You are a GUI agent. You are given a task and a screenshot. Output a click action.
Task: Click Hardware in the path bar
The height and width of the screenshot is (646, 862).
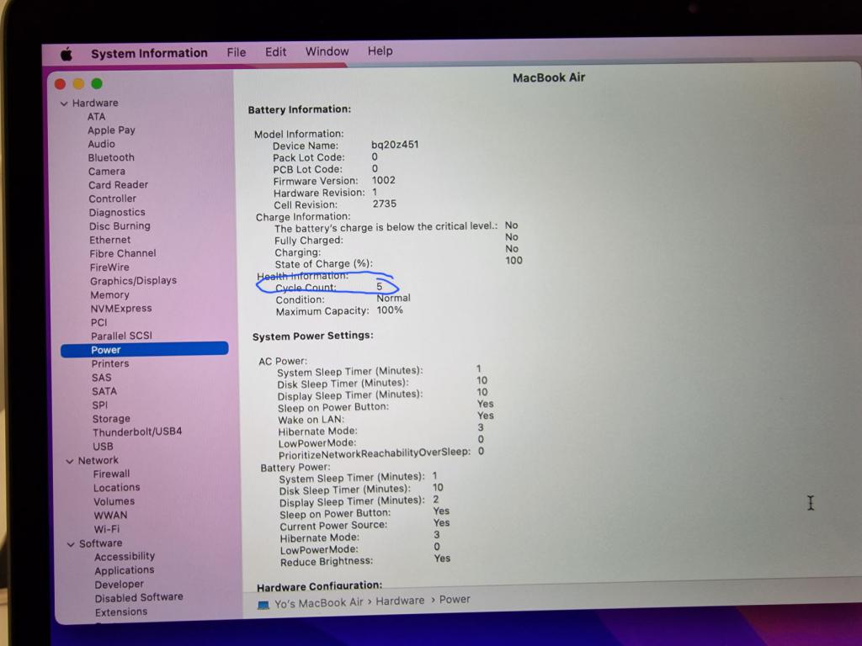(x=400, y=601)
